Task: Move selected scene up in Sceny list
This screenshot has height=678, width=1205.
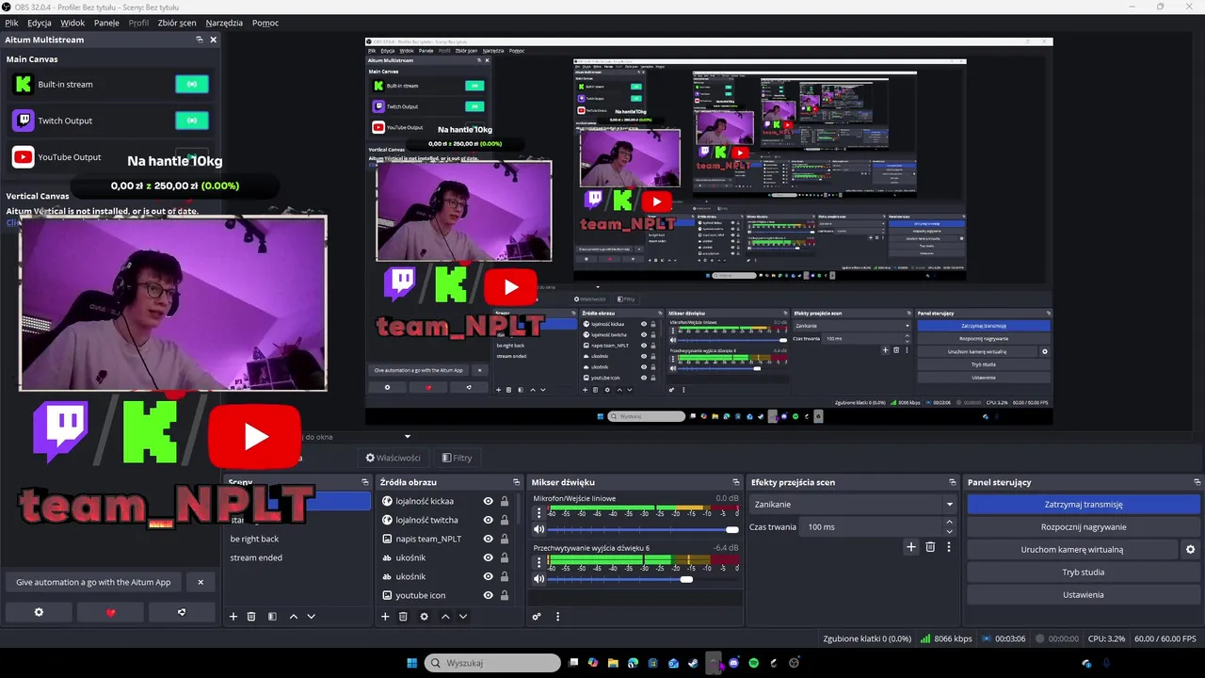Action: [294, 617]
